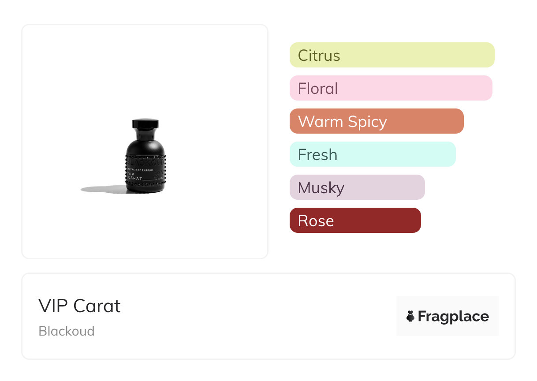Click the Rose text label
The height and width of the screenshot is (381, 537).
pos(316,221)
